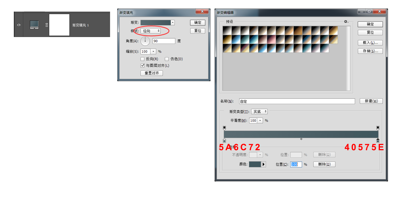
Task: Click the layer name 渐变填充 1
Action: coord(80,25)
